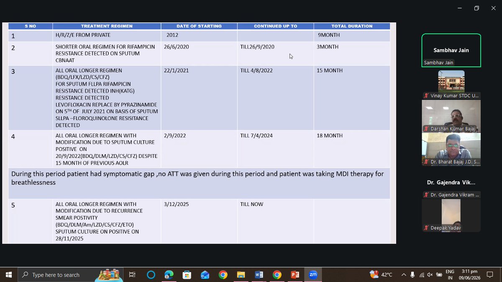502x282 pixels.
Task: Select Sambhav Jain's active speaker tile
Action: click(451, 50)
